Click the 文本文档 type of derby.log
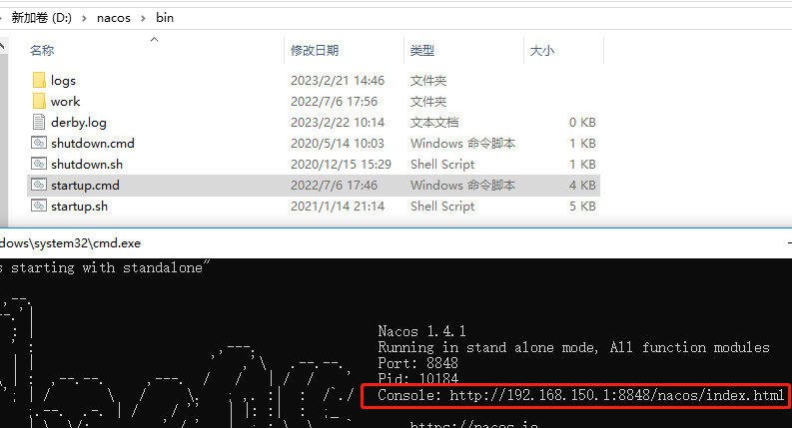 434,122
